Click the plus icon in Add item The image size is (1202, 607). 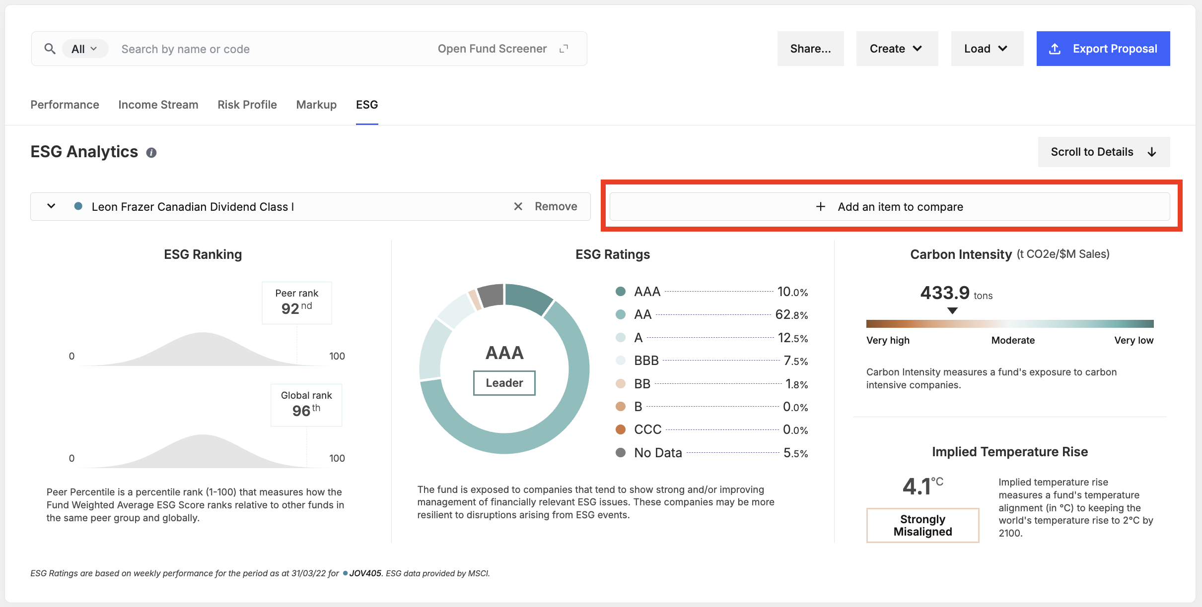tap(821, 206)
